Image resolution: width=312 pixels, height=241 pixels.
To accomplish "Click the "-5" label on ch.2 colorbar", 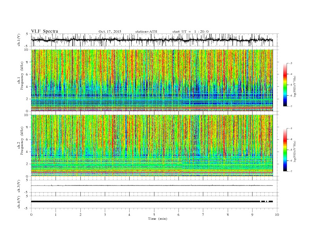I will (x=290, y=150).
